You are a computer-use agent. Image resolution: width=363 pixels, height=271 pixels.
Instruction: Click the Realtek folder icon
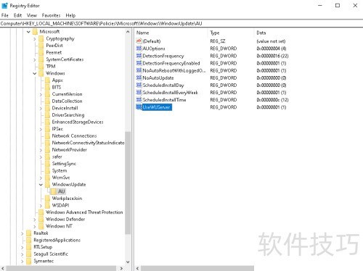click(29, 233)
